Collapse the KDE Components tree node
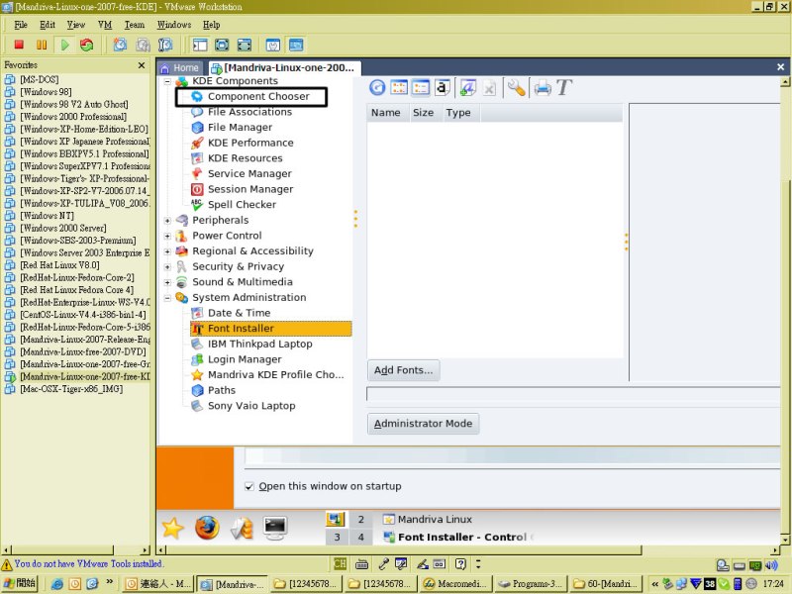Screen dimensions: 792x594 tap(167, 81)
